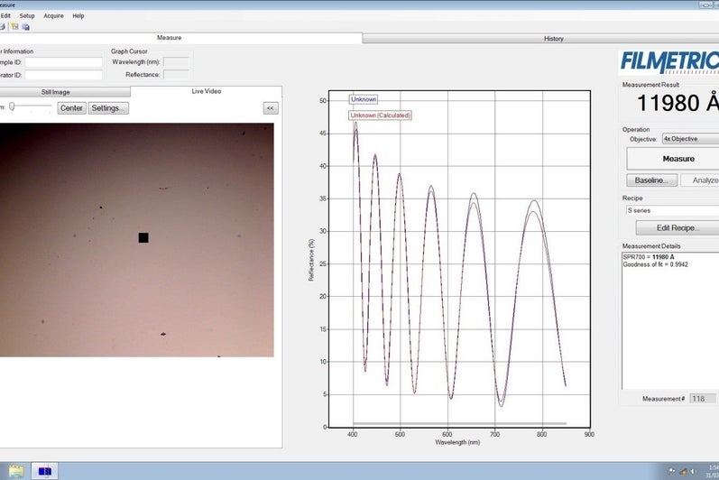Collapse the video panel with the << button
This screenshot has height=480, width=719.
pyautogui.click(x=270, y=107)
